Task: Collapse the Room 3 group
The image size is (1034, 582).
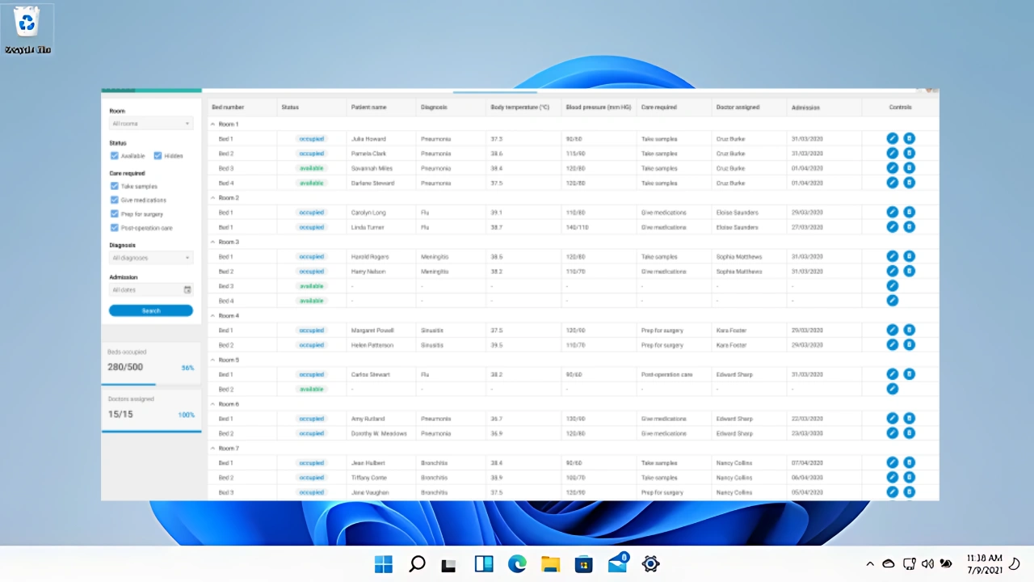Action: coord(213,242)
